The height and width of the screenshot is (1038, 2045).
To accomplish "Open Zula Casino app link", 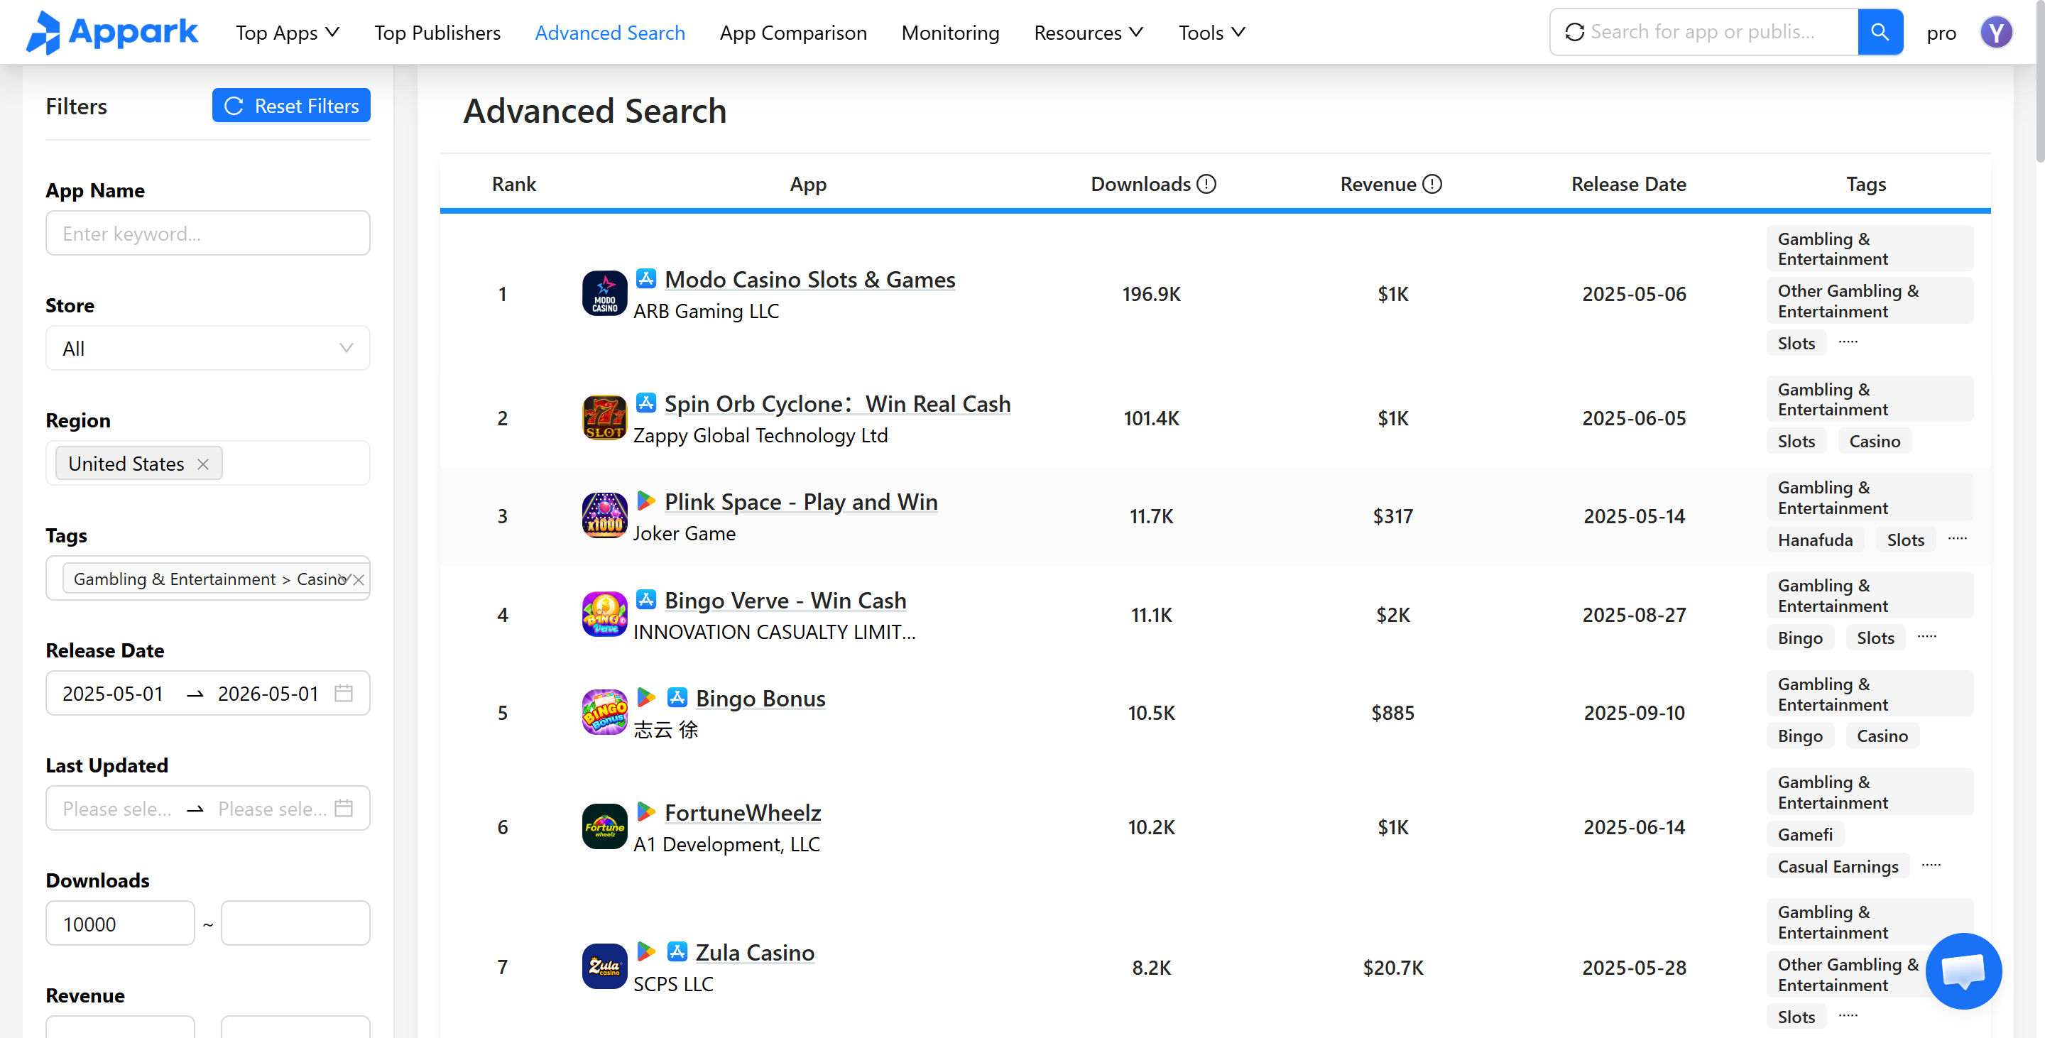I will click(x=755, y=952).
